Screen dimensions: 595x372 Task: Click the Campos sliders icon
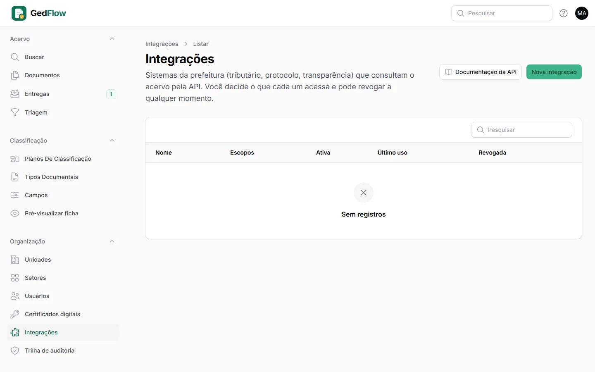point(15,195)
